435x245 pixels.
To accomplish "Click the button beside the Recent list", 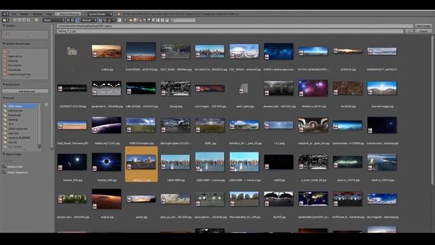I will coord(46,105).
